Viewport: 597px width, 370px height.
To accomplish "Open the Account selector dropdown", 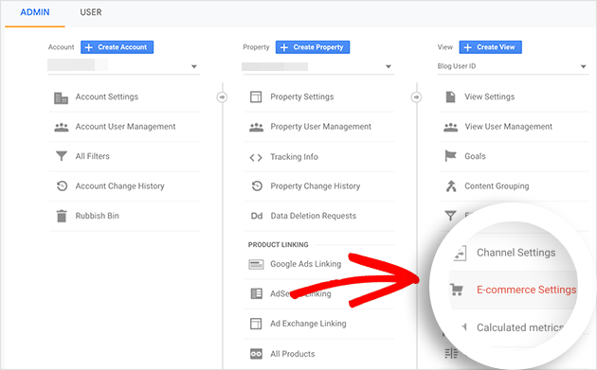I will point(124,66).
